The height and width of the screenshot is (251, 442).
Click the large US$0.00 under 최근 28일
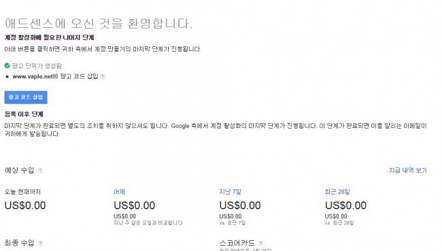pos(345,205)
